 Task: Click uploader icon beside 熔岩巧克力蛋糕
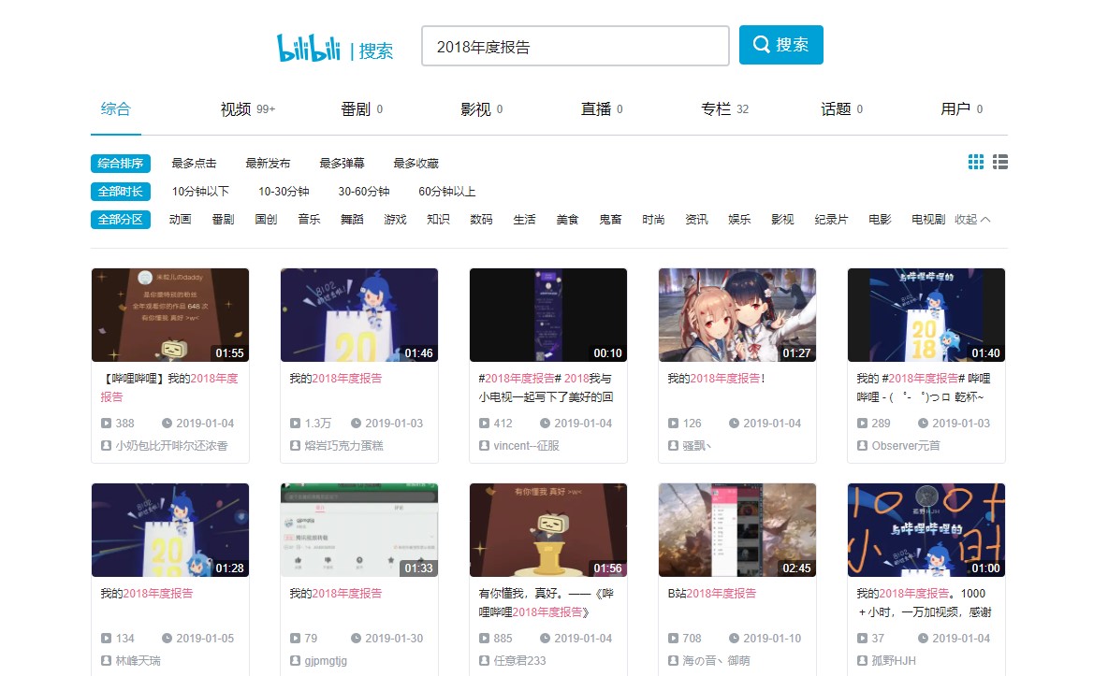(x=296, y=446)
